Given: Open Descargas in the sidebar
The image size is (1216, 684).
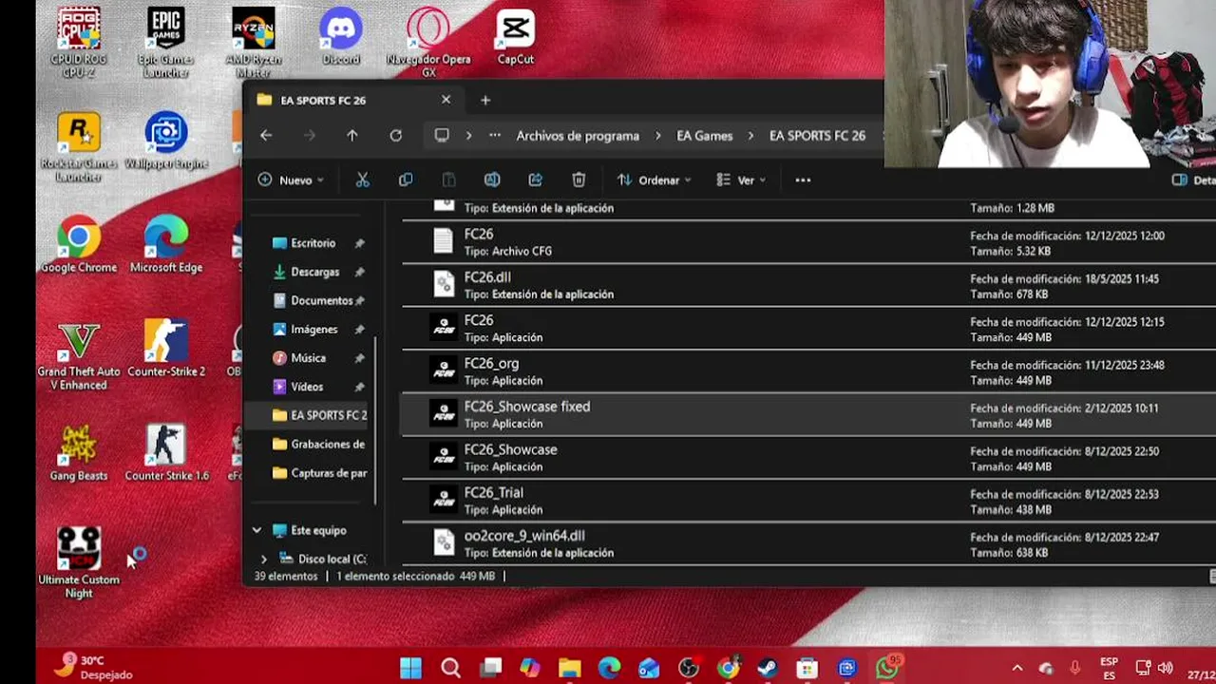Looking at the screenshot, I should click(313, 272).
